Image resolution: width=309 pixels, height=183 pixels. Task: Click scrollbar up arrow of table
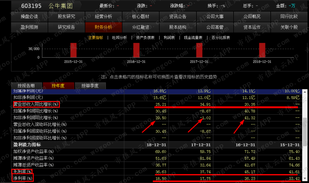coord(305,92)
